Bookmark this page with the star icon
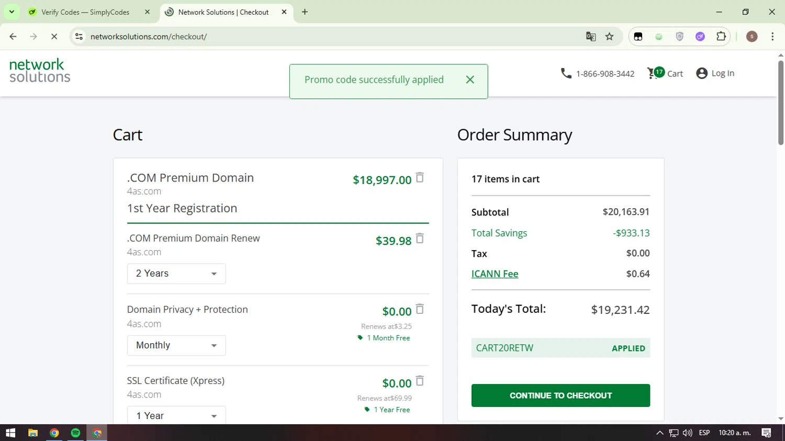 [609, 37]
